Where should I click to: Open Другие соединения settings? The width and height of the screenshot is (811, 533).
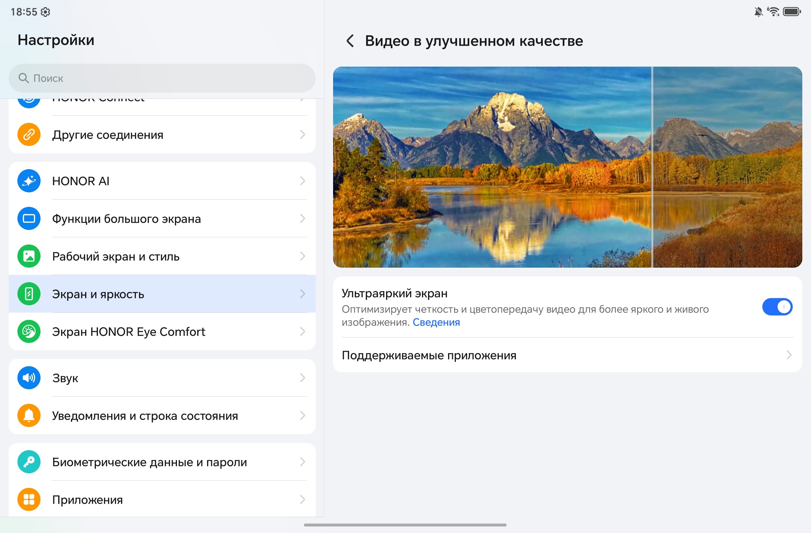[162, 135]
